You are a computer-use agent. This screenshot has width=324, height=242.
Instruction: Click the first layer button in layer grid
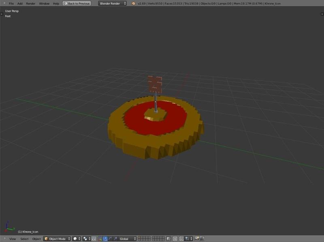click(140, 238)
